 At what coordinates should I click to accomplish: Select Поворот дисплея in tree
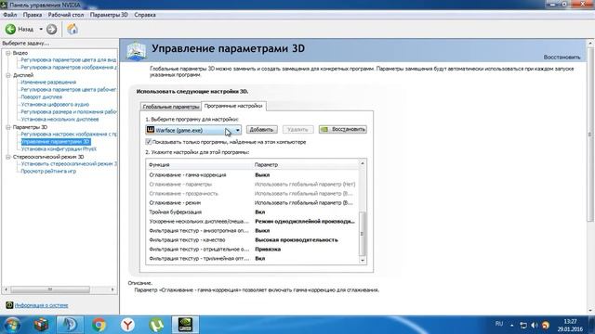(x=41, y=96)
